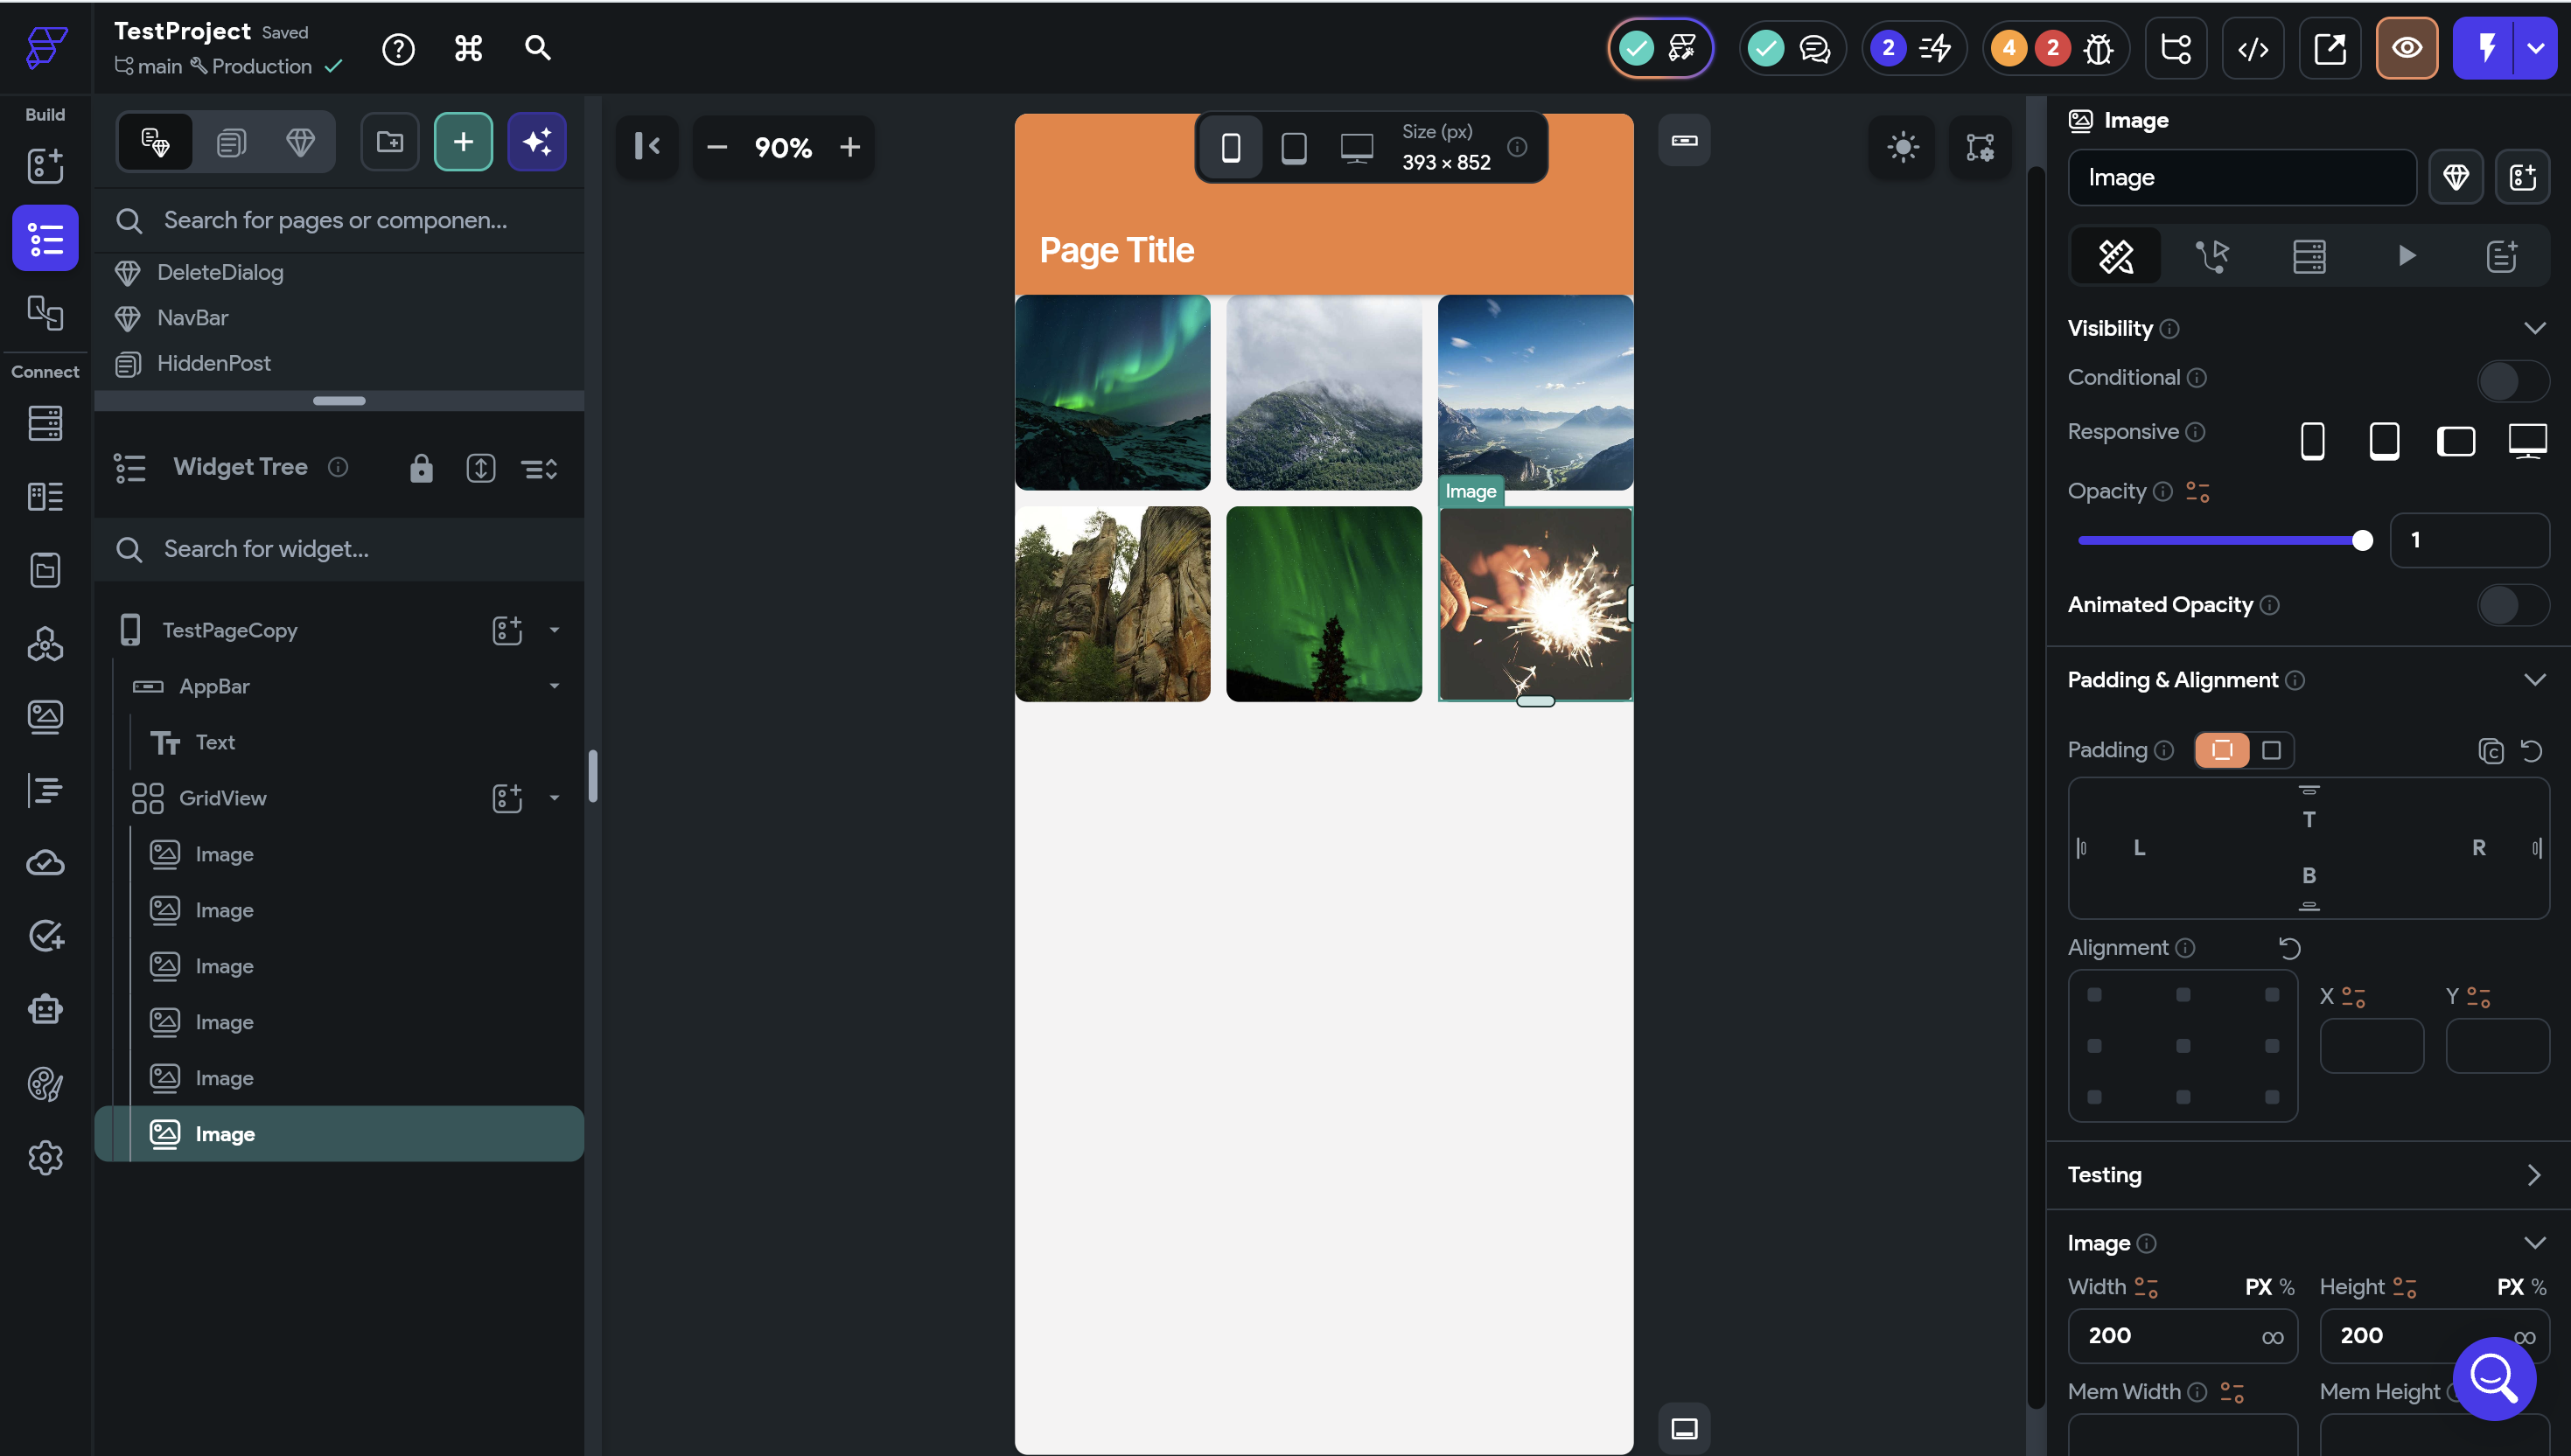Click the AI generate sparkle button
The width and height of the screenshot is (2571, 1456).
(x=537, y=143)
